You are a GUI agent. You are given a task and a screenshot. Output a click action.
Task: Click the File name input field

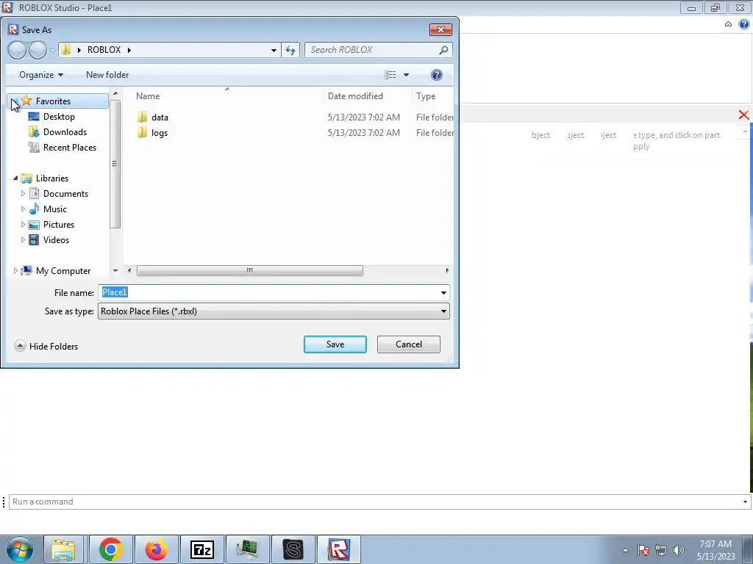pyautogui.click(x=268, y=292)
